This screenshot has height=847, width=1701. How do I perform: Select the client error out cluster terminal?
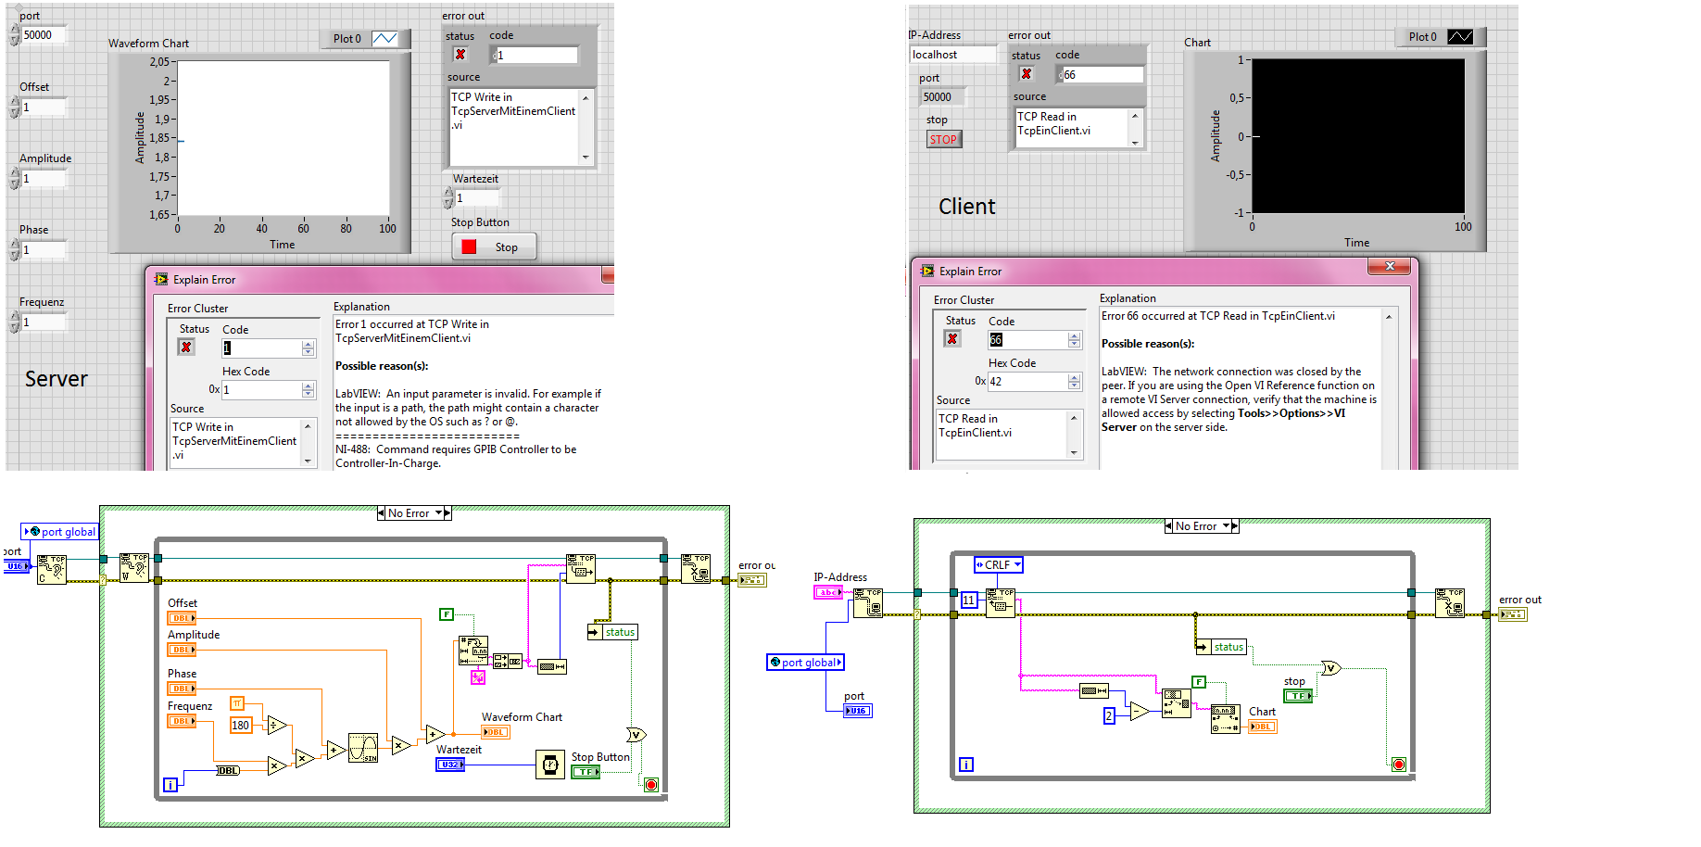(1513, 614)
